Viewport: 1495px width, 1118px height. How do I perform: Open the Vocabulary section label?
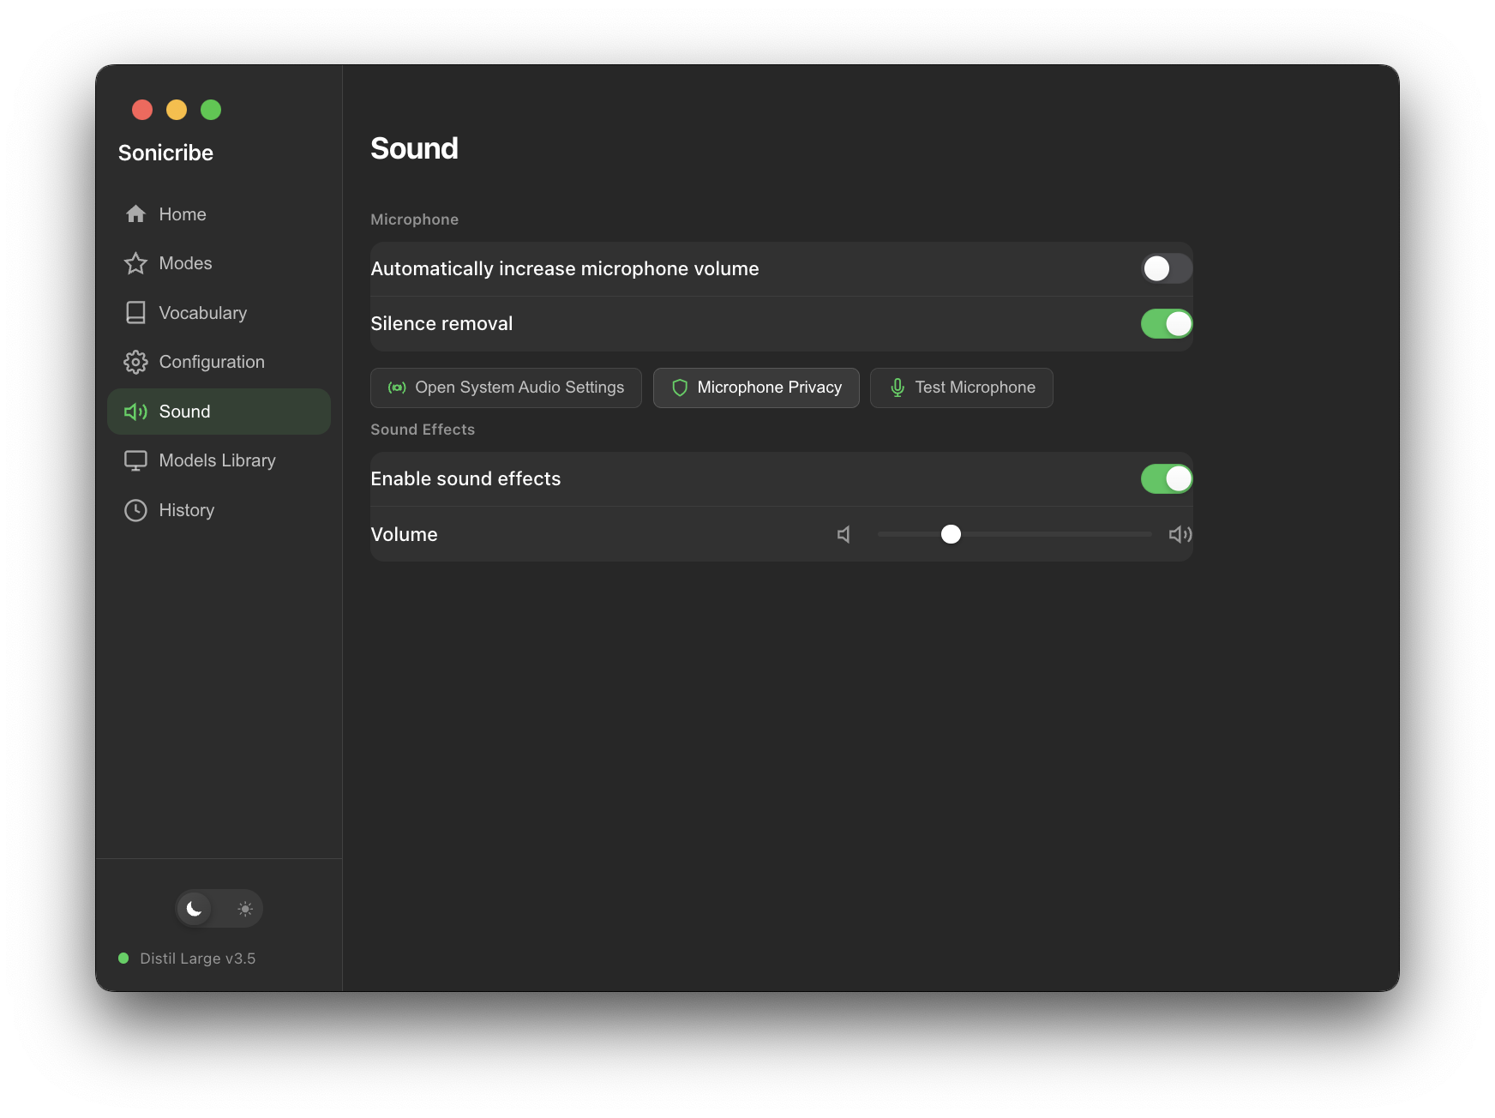click(x=203, y=313)
